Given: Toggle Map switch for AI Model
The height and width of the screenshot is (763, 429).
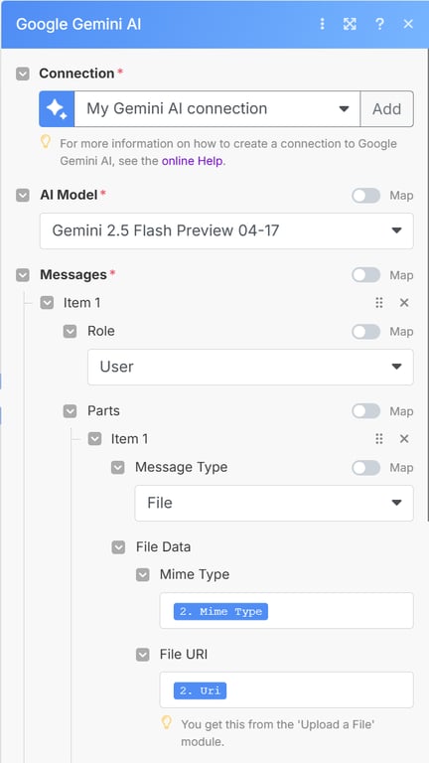Looking at the screenshot, I should (x=365, y=196).
